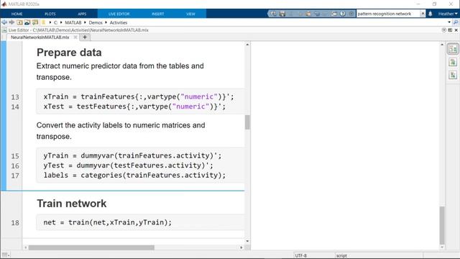Screen dimensions: 460x259
Task: Click code line 16 yTest dummyvar
Action: (128, 165)
